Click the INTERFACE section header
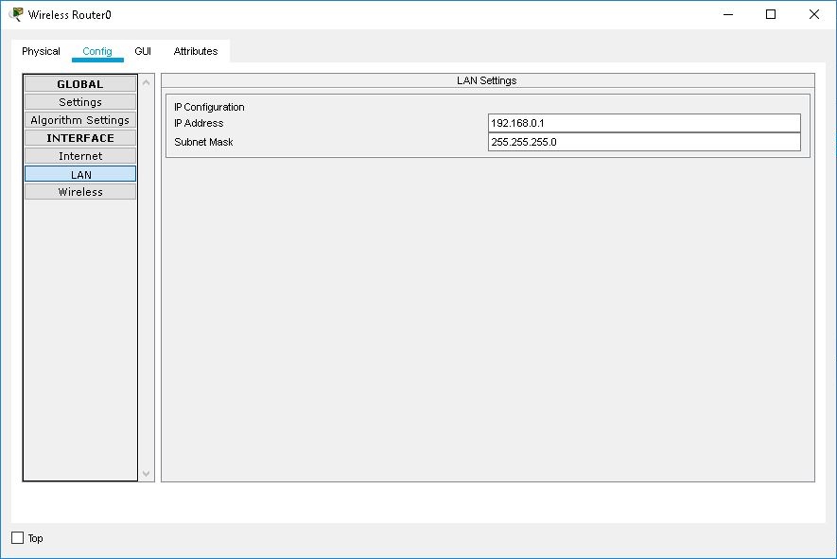Screen dimensions: 837x559 [80, 137]
